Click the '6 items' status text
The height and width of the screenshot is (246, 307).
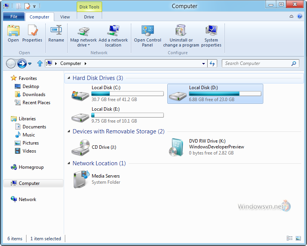(x=15, y=239)
